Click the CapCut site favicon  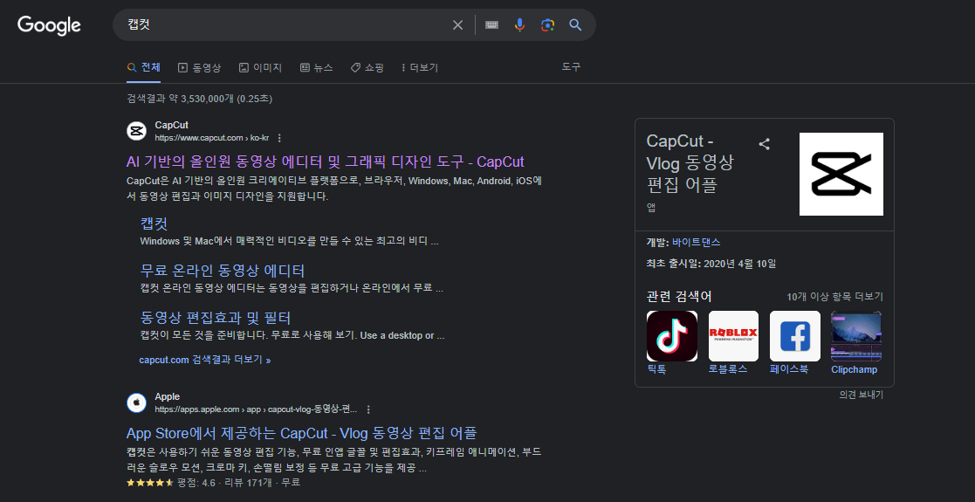point(136,131)
